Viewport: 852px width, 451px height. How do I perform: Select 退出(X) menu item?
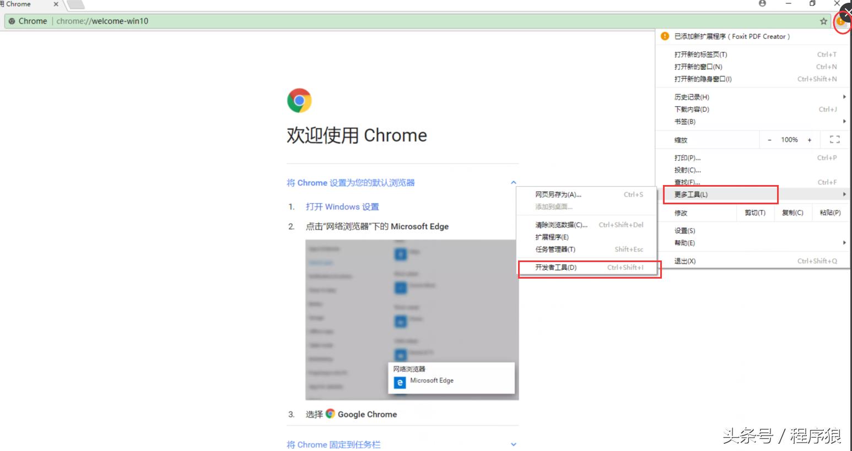(753, 261)
